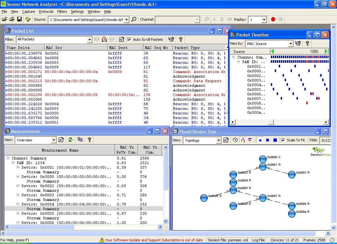Select node 0x0007 R in topology

point(263,198)
